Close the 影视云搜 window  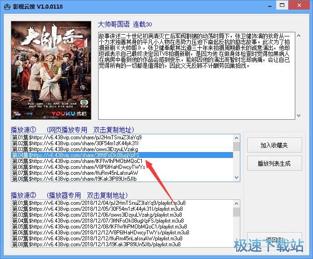coord(301,6)
